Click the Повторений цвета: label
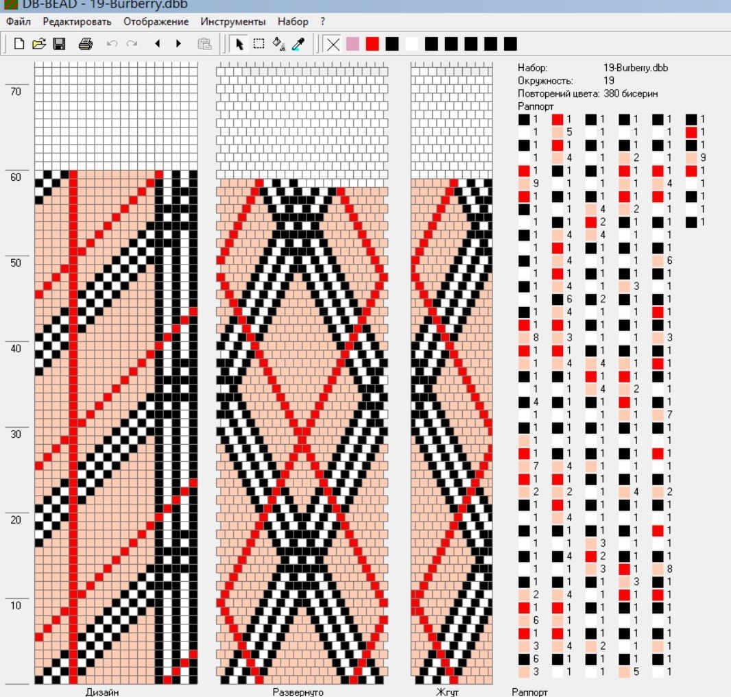 pos(558,94)
